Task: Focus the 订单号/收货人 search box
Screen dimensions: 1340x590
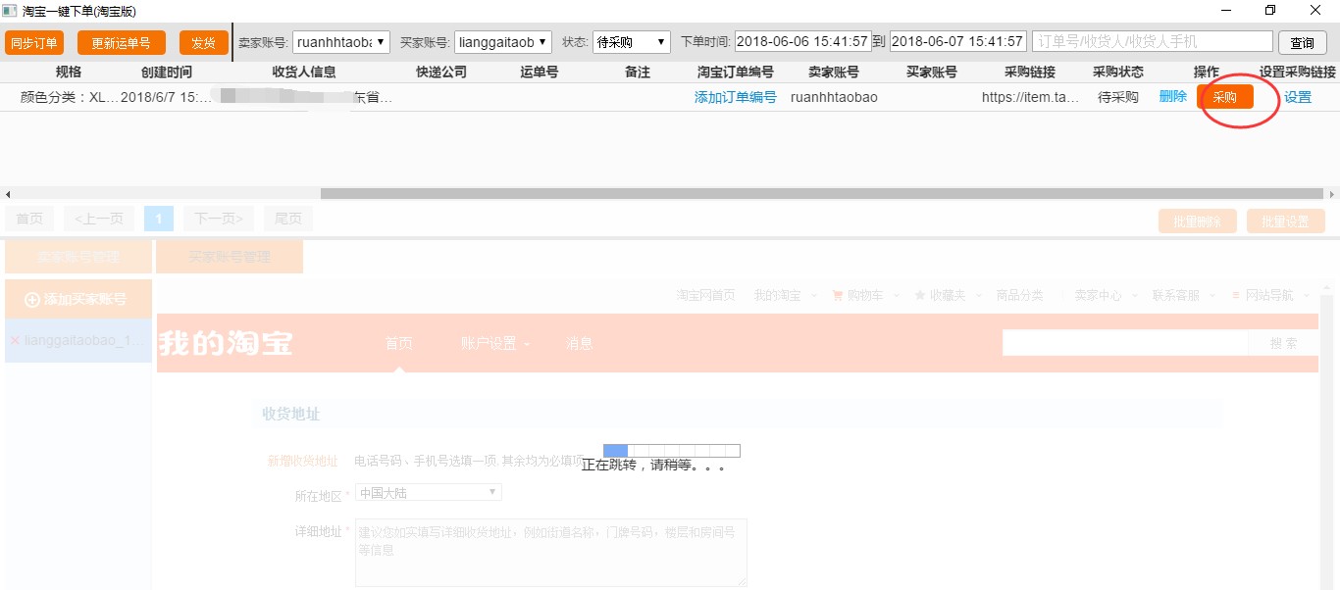Action: pyautogui.click(x=1152, y=42)
